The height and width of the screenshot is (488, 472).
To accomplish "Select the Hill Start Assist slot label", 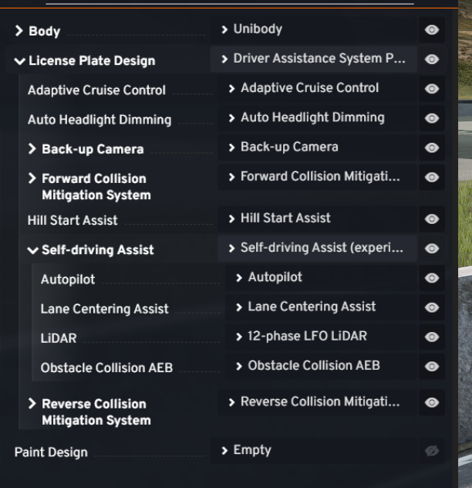I will click(72, 221).
